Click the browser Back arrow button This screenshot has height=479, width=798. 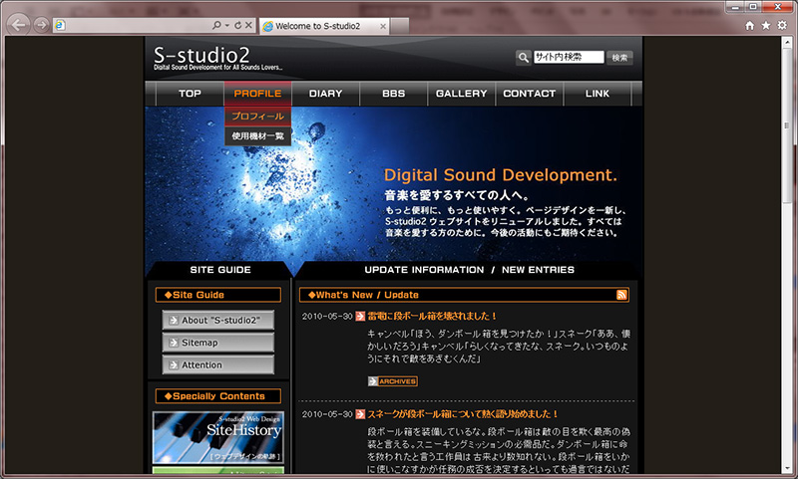coord(18,25)
